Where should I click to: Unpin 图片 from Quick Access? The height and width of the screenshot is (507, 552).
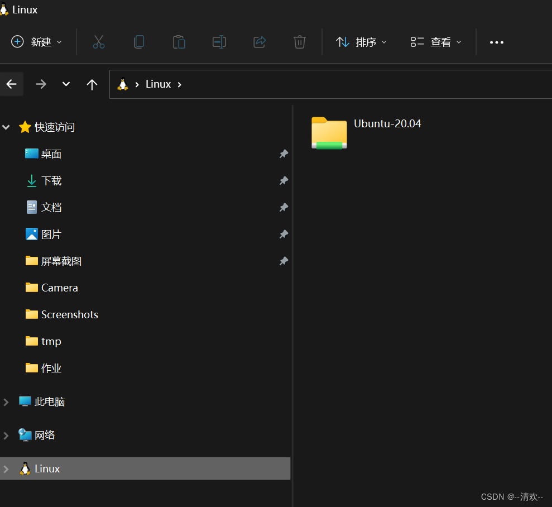click(284, 234)
